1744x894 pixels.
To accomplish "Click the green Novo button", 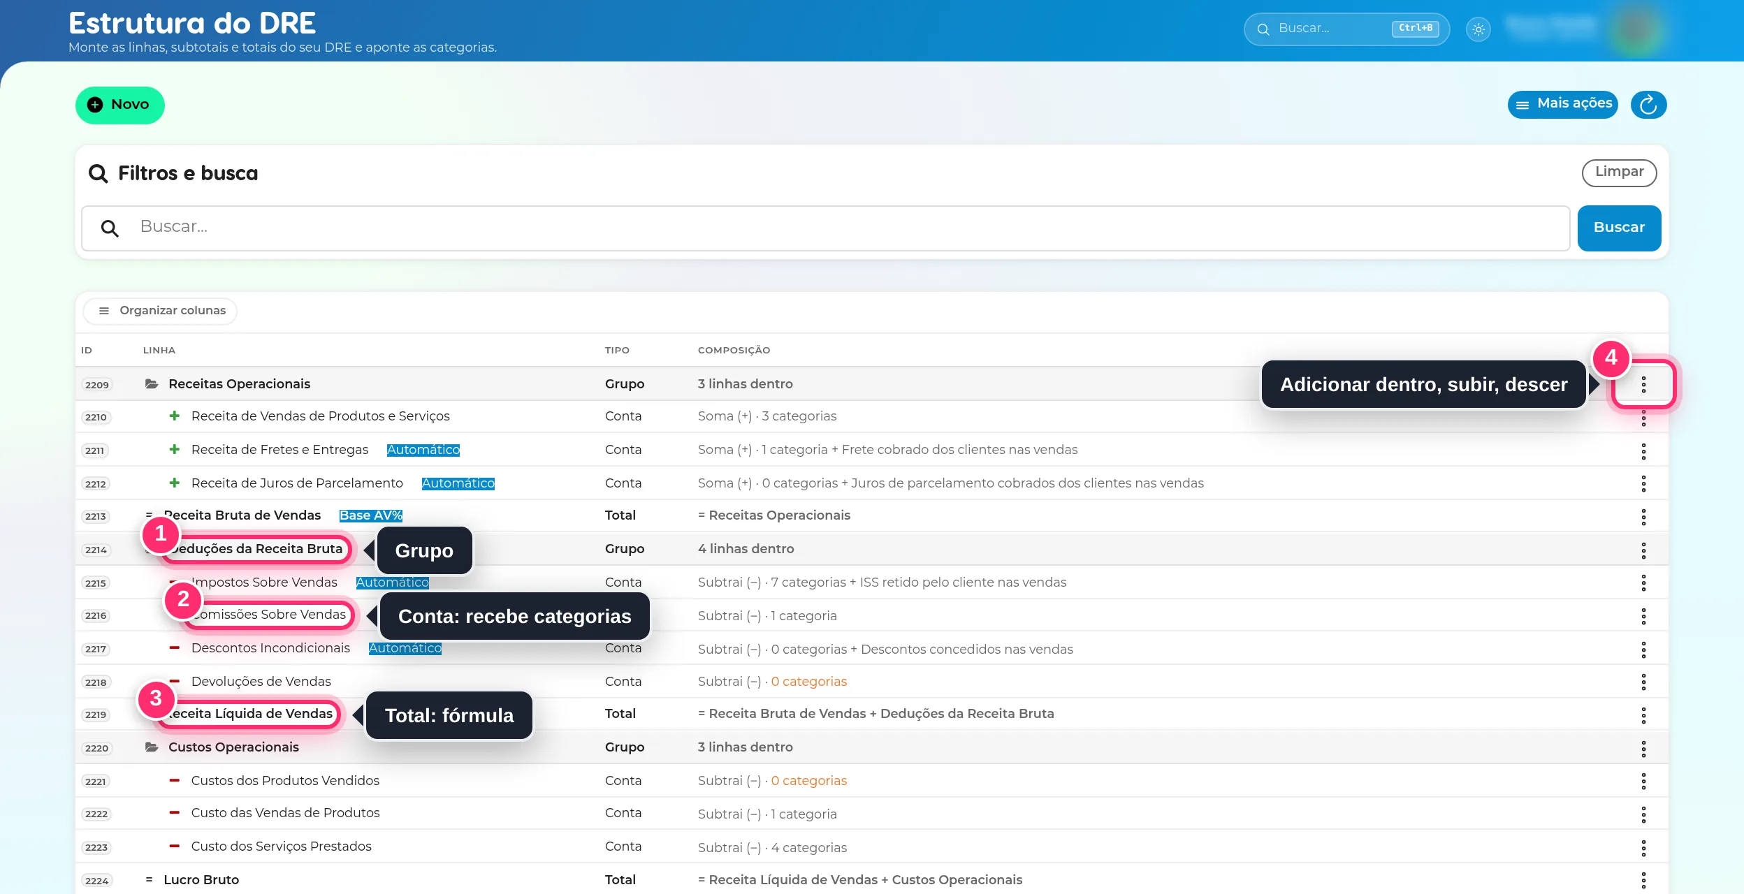I will click(x=120, y=105).
